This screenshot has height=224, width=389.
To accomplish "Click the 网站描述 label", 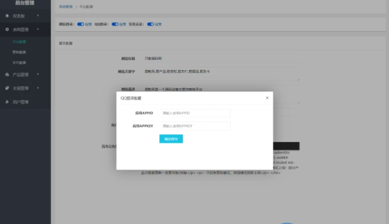I will [128, 89].
